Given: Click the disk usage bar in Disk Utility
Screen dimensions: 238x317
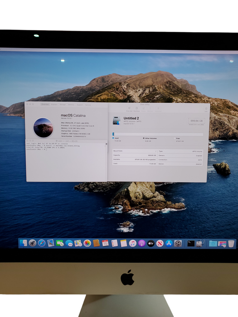Looking at the screenshot, I should click(158, 134).
